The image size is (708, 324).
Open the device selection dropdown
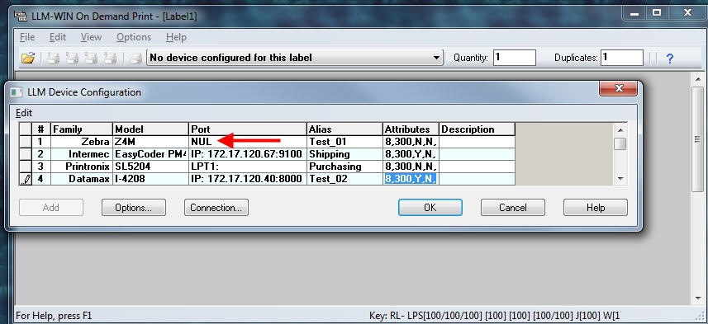click(436, 58)
